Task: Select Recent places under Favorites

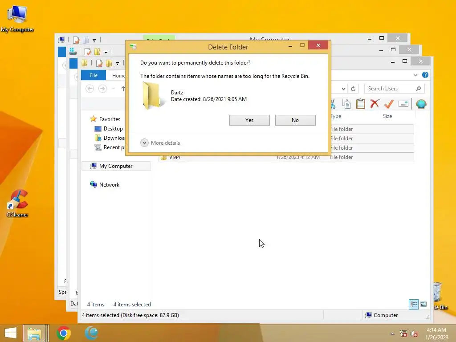Action: coord(110,147)
